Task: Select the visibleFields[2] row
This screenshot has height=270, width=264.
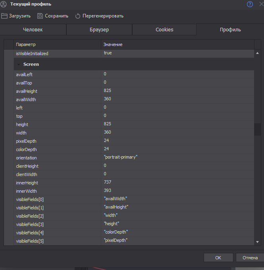Action: coord(134,216)
